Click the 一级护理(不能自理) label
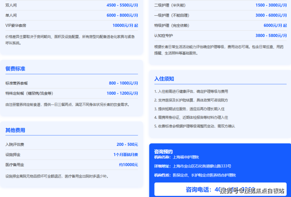The image size is (291, 197). [x=172, y=15]
